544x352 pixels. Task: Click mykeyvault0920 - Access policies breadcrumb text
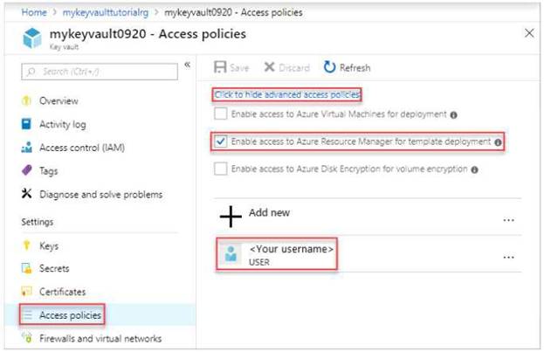click(x=233, y=12)
